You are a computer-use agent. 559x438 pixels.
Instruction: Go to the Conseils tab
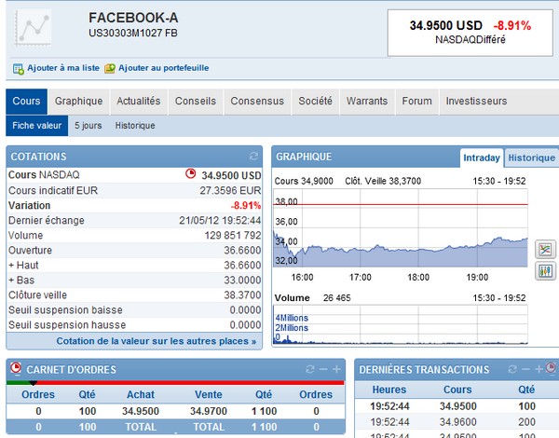196,102
